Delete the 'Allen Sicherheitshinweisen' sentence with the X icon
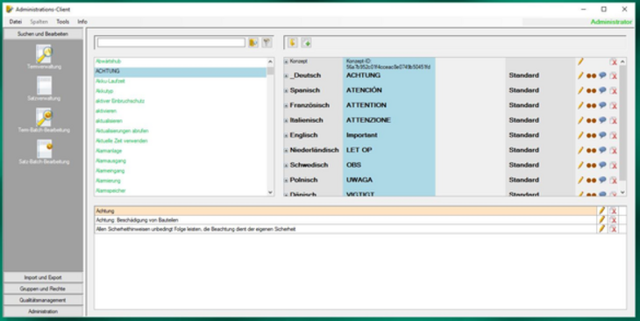The width and height of the screenshot is (640, 321). coord(613,229)
